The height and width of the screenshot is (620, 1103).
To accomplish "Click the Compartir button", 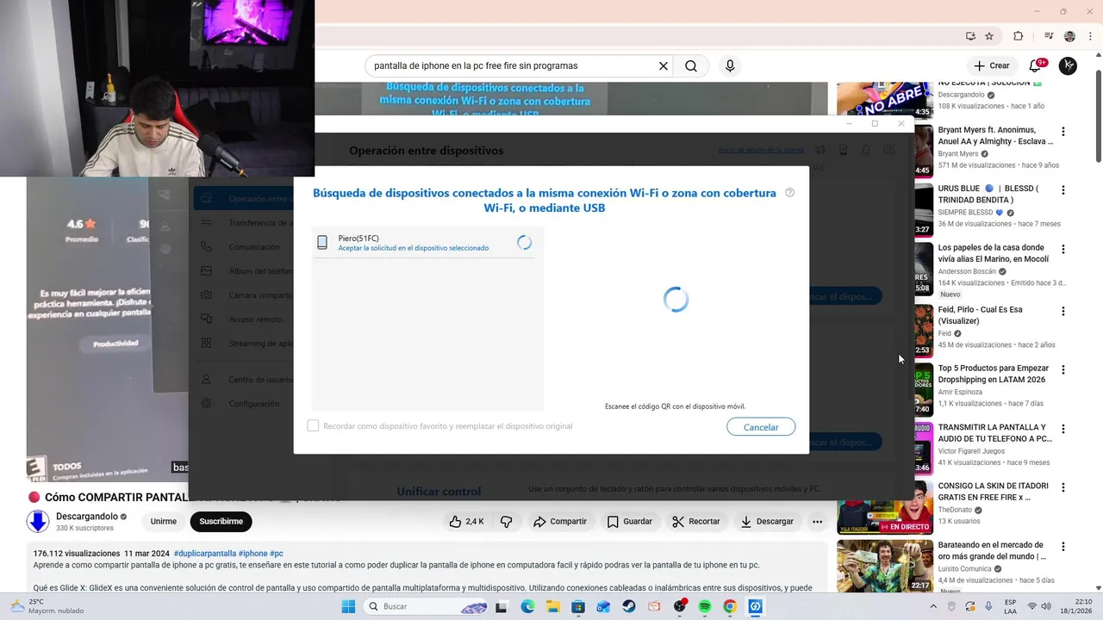I will 560,521.
